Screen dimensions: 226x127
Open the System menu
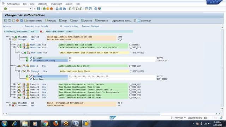pos(69,4)
